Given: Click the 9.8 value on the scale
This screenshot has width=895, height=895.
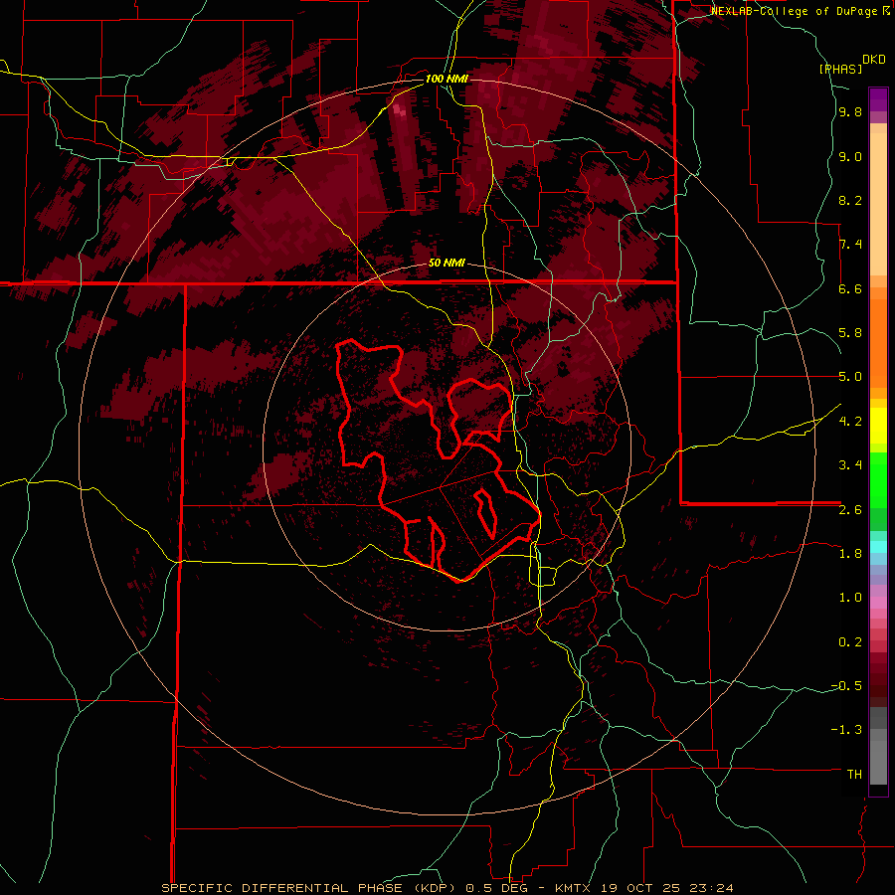Looking at the screenshot, I should (x=850, y=112).
